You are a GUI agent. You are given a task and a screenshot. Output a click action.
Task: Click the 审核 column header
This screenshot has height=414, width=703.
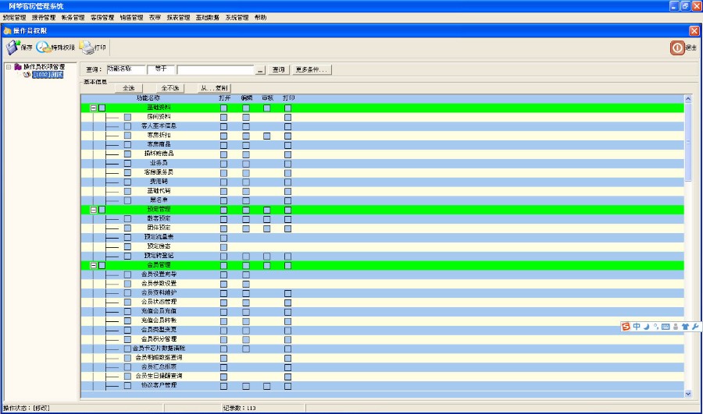267,98
